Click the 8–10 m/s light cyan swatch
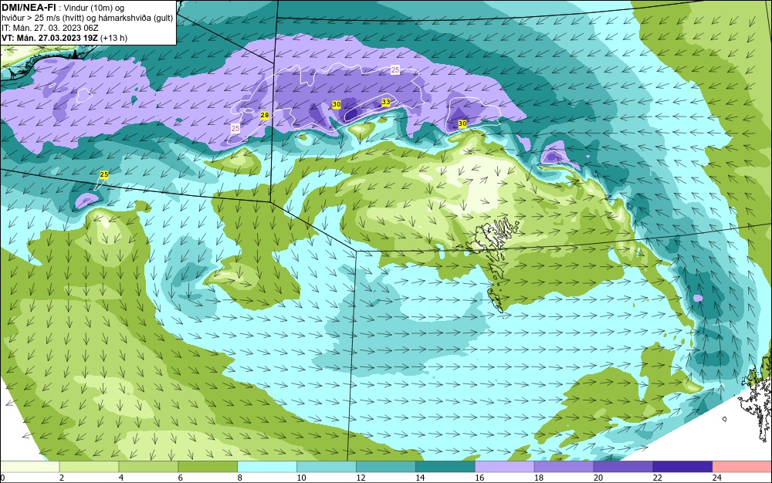This screenshot has height=483, width=772. pyautogui.click(x=267, y=466)
